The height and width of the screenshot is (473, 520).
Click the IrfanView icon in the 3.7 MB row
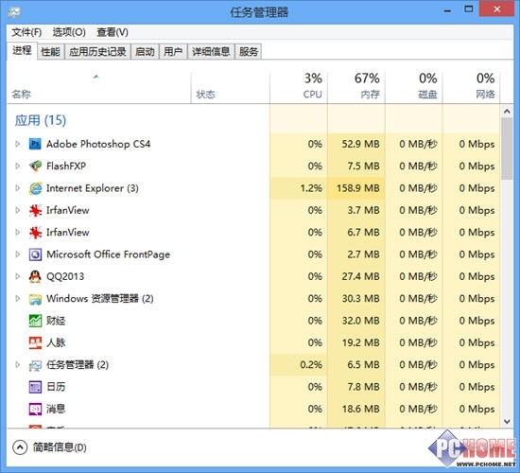(35, 210)
